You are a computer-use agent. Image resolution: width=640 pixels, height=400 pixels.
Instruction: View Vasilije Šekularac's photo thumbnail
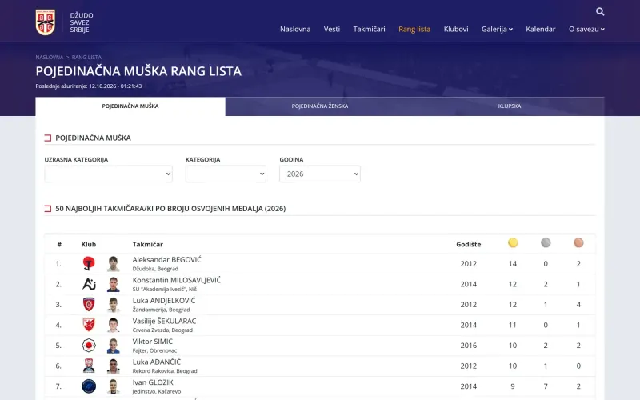click(x=113, y=325)
